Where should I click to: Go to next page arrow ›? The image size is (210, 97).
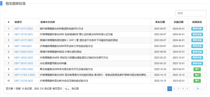click(202, 89)
